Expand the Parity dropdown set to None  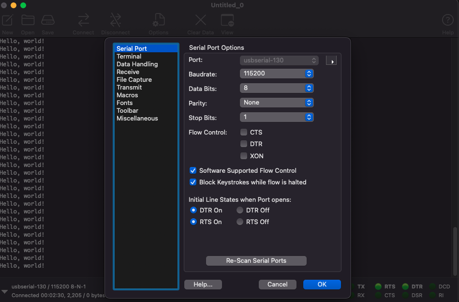coord(277,103)
